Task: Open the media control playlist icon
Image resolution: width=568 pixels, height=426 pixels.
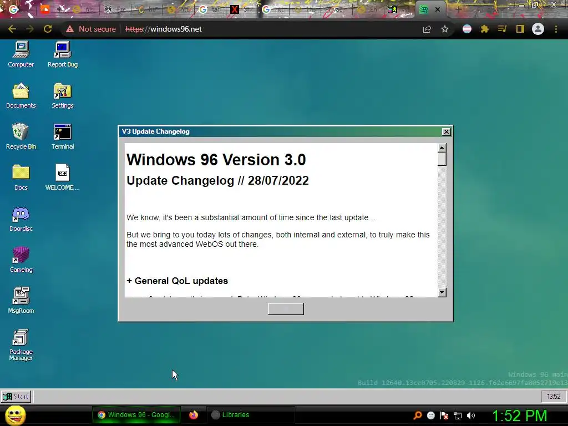Action: (x=502, y=29)
